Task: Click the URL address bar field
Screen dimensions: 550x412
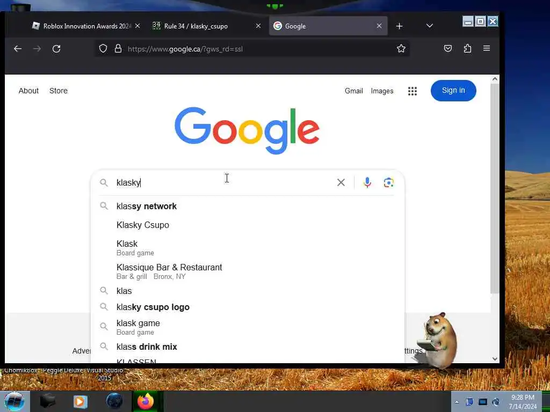Action: [x=252, y=49]
